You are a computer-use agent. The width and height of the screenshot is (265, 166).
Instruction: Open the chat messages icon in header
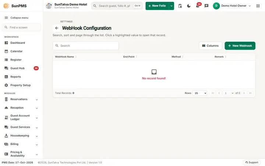[x=206, y=6]
